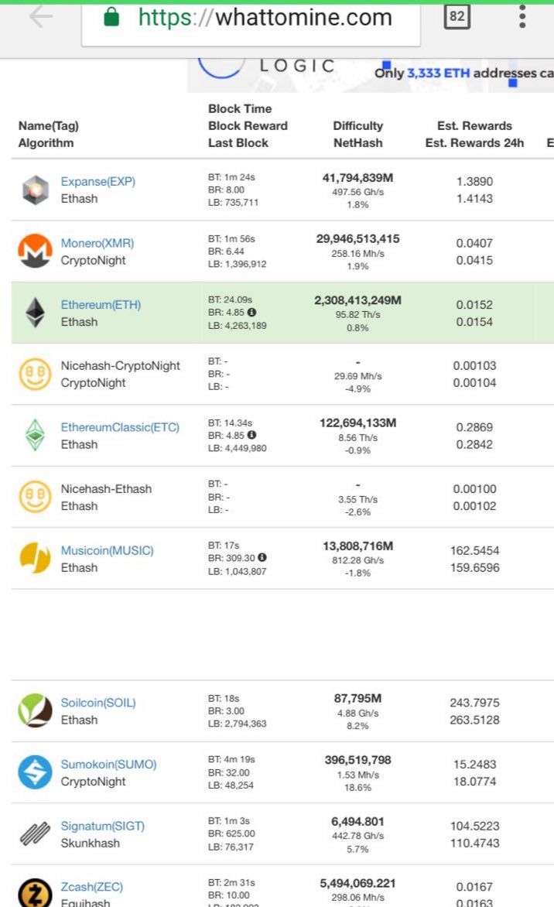This screenshot has width=554, height=907.
Task: Click Sumokoin estimated reward 15.2483
Action: tap(474, 764)
